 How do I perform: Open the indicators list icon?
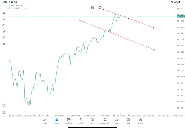[x=4, y=19]
